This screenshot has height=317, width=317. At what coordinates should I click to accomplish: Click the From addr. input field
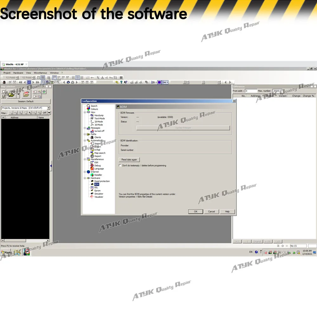click(251, 91)
